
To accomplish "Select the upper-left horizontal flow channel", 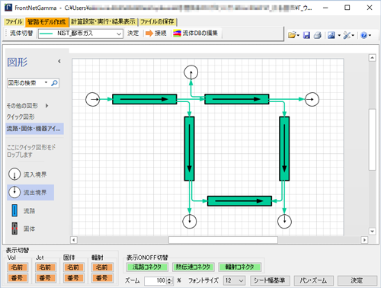I will click(145, 99).
